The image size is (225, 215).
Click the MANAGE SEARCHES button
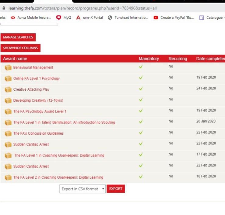18,37
